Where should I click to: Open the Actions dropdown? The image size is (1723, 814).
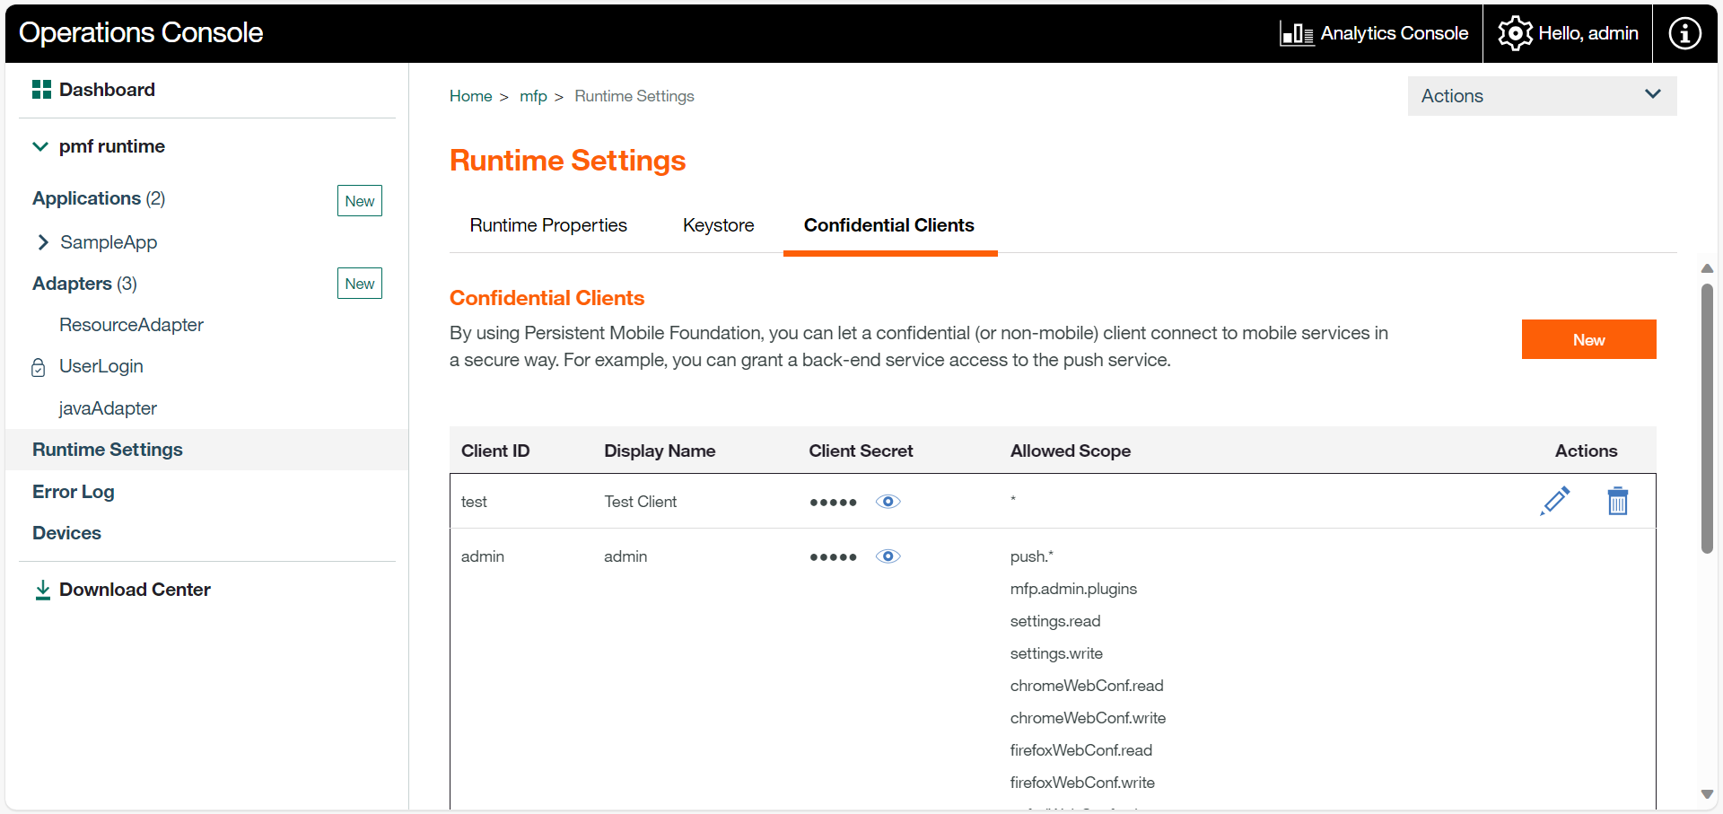pyautogui.click(x=1541, y=96)
